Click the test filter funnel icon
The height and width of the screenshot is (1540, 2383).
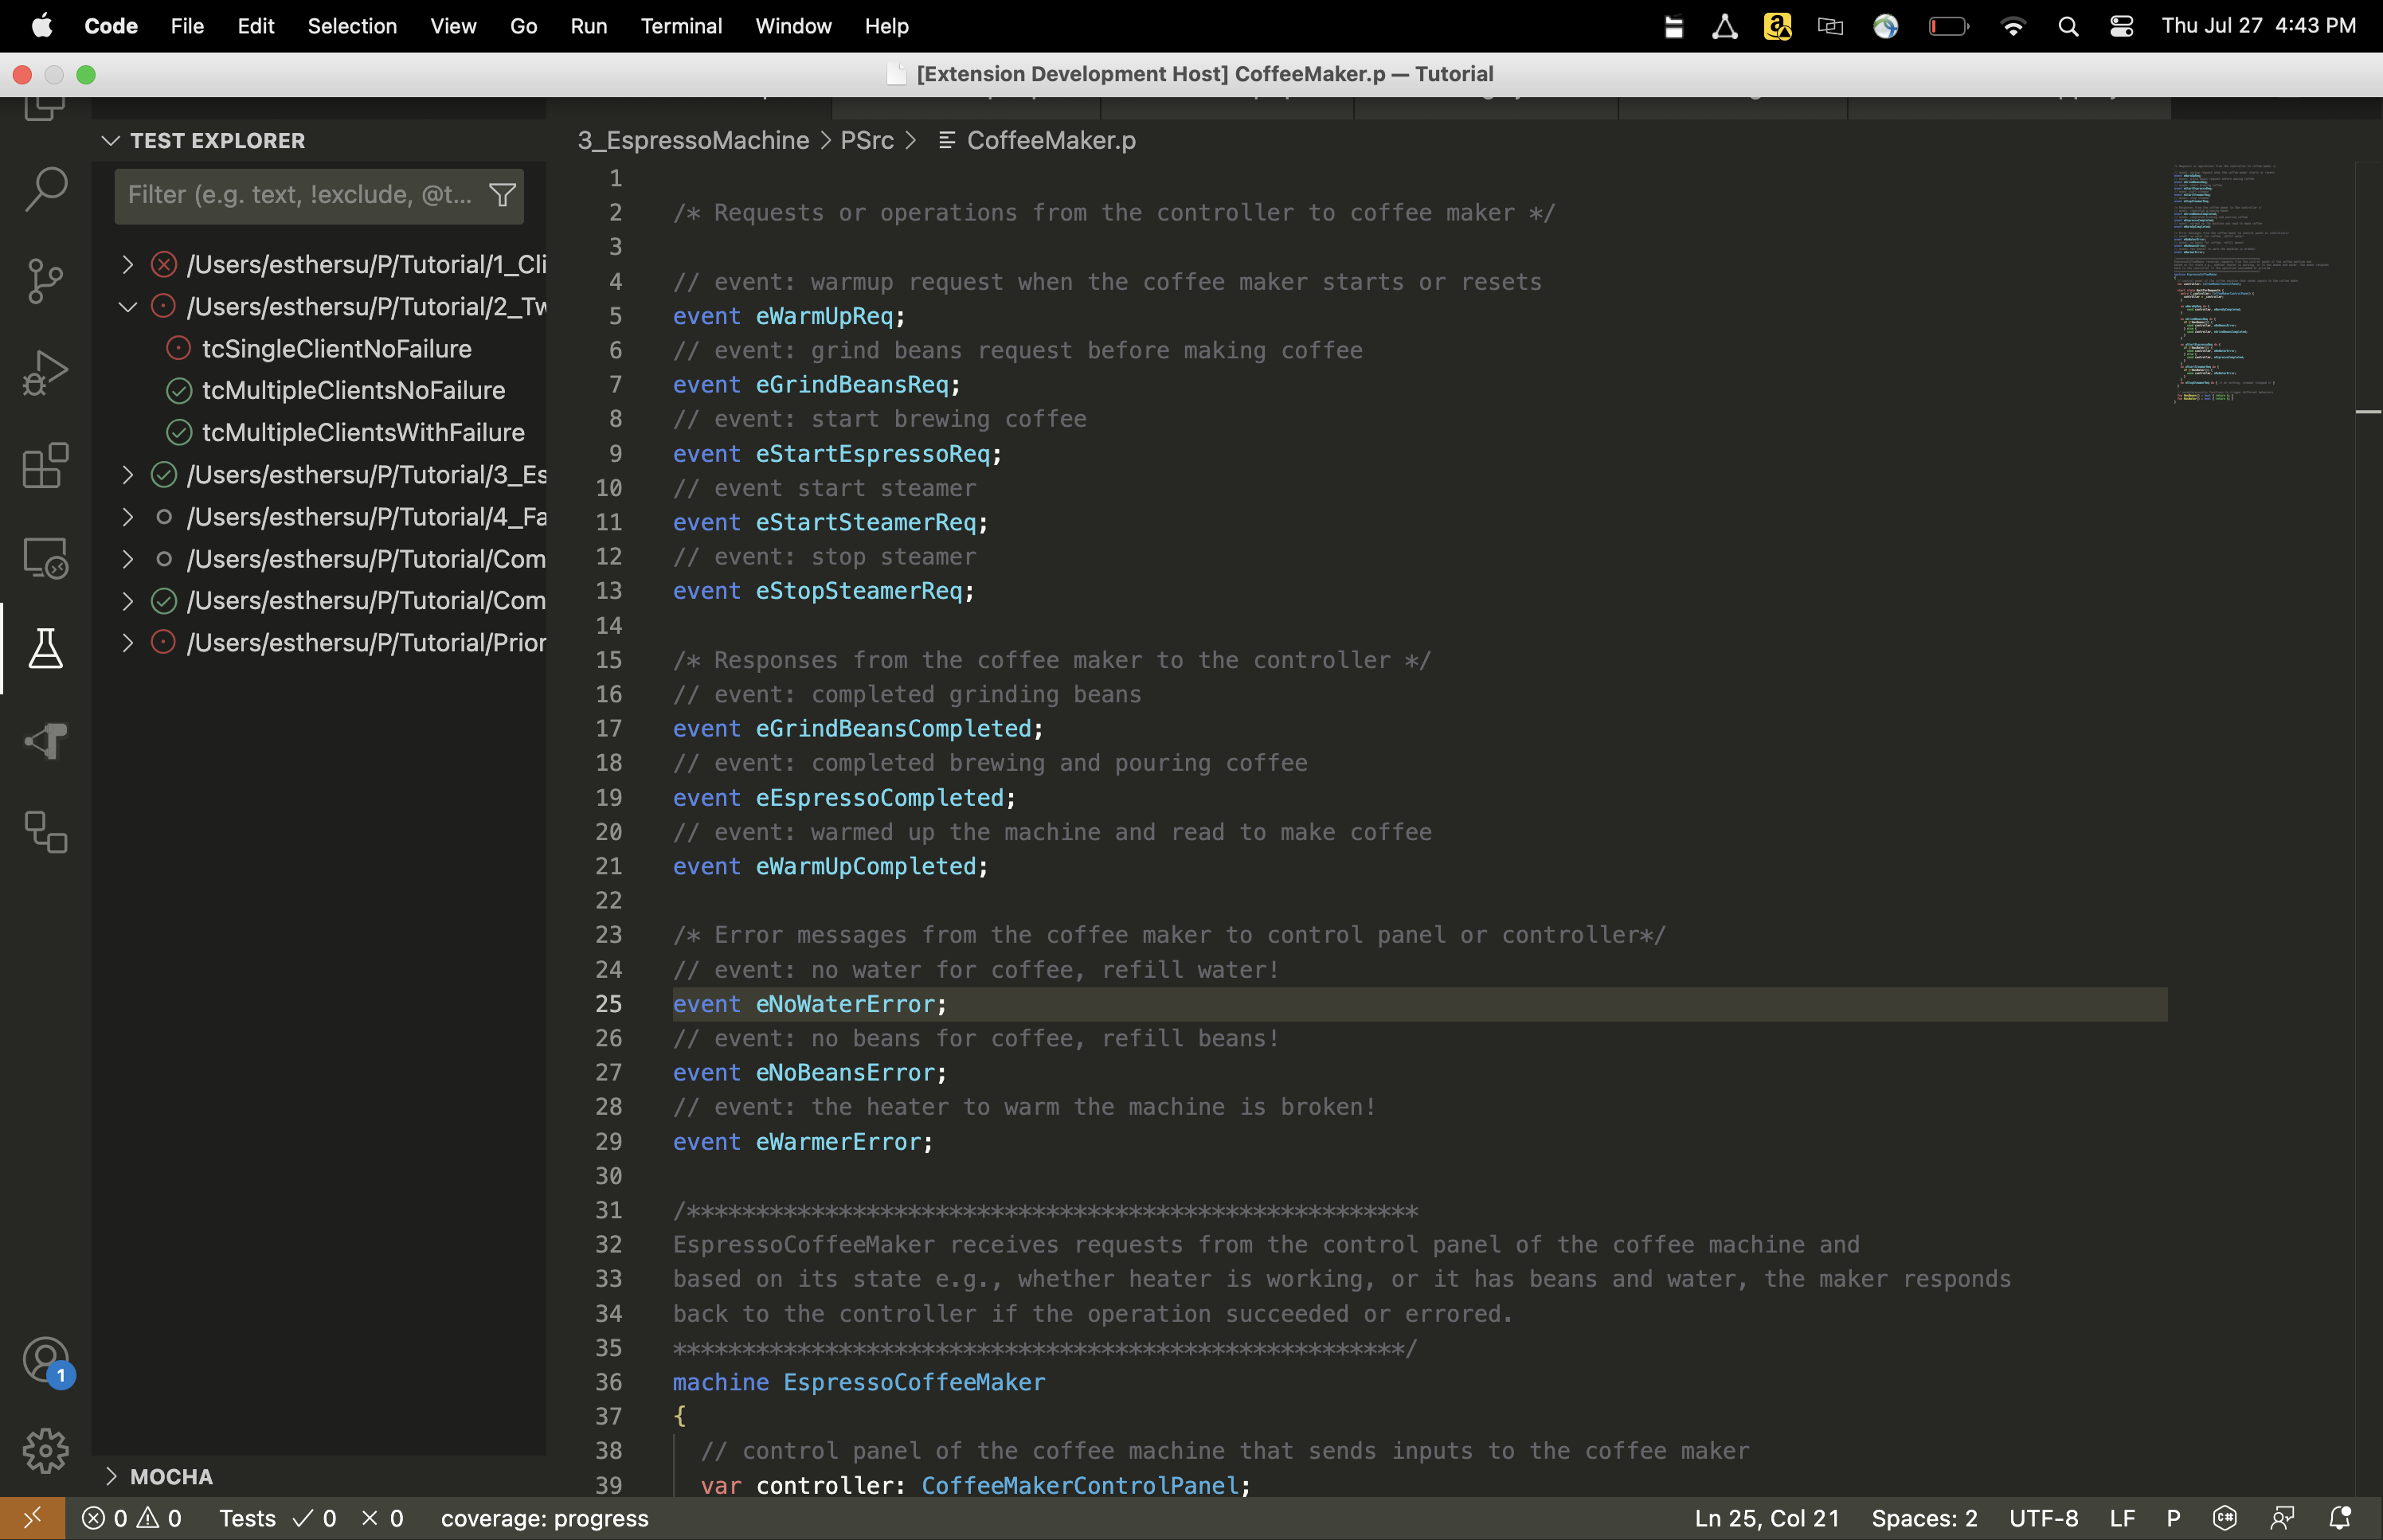pos(502,195)
